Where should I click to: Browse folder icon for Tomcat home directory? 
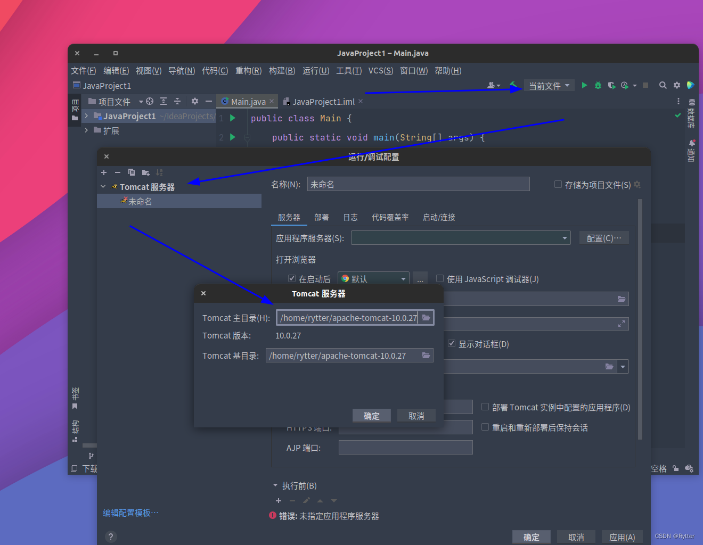point(426,318)
